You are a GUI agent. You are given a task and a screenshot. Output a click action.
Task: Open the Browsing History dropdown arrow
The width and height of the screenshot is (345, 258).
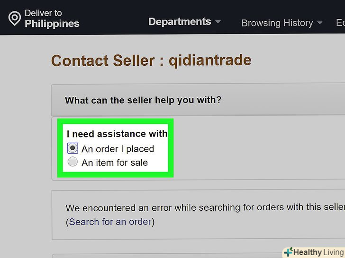[x=320, y=23]
